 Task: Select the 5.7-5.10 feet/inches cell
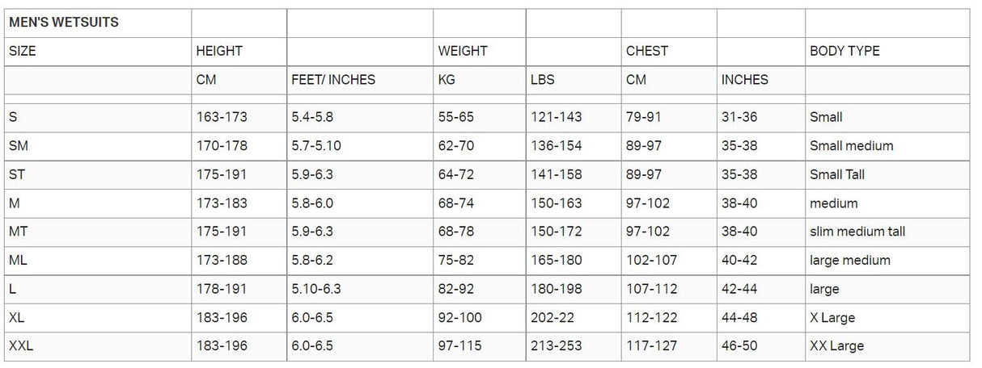[317, 146]
